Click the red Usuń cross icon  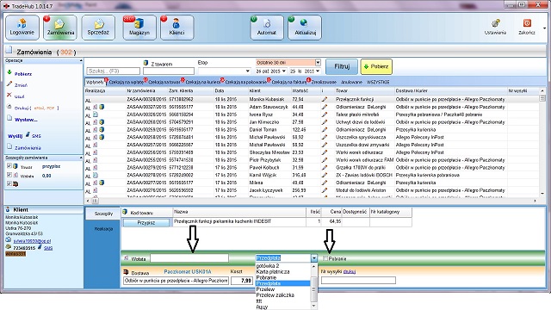click(x=9, y=95)
